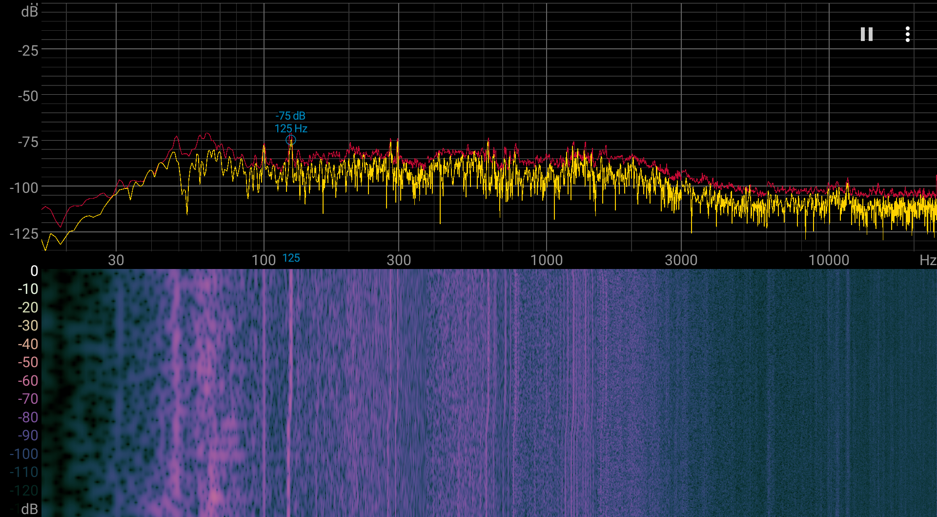Image resolution: width=937 pixels, height=517 pixels.
Task: Click the '-10' spectrogram color scale label
Action: pyautogui.click(x=28, y=289)
